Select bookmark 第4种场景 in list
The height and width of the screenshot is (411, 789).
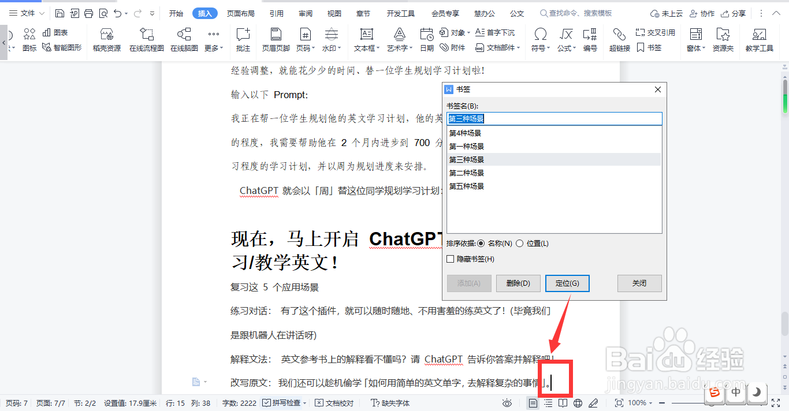point(554,133)
